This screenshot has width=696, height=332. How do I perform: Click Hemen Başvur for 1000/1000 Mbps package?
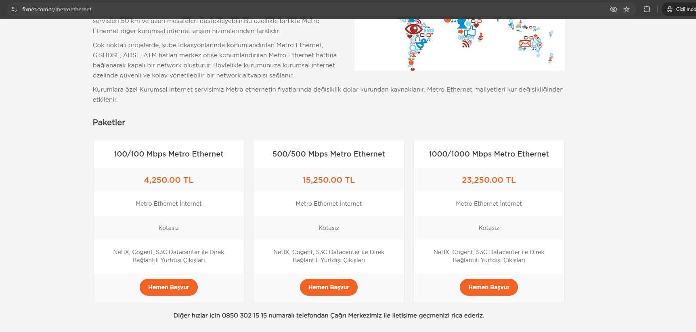[488, 287]
